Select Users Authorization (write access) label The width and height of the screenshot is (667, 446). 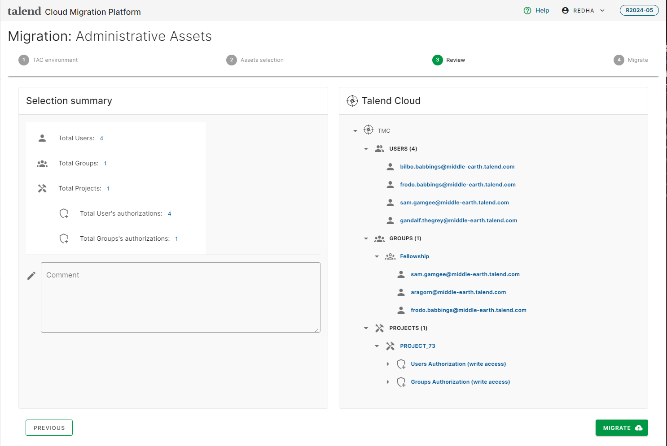pos(458,364)
